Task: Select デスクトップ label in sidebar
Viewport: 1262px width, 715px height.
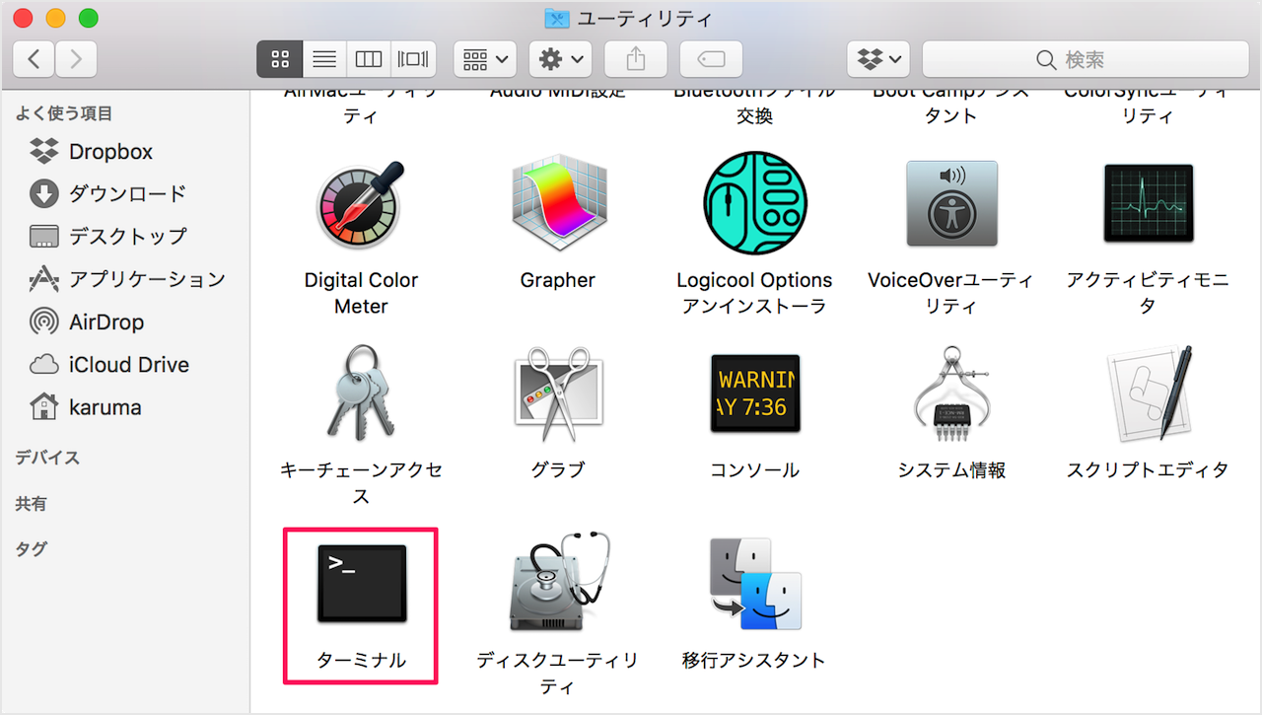Action: coord(127,237)
